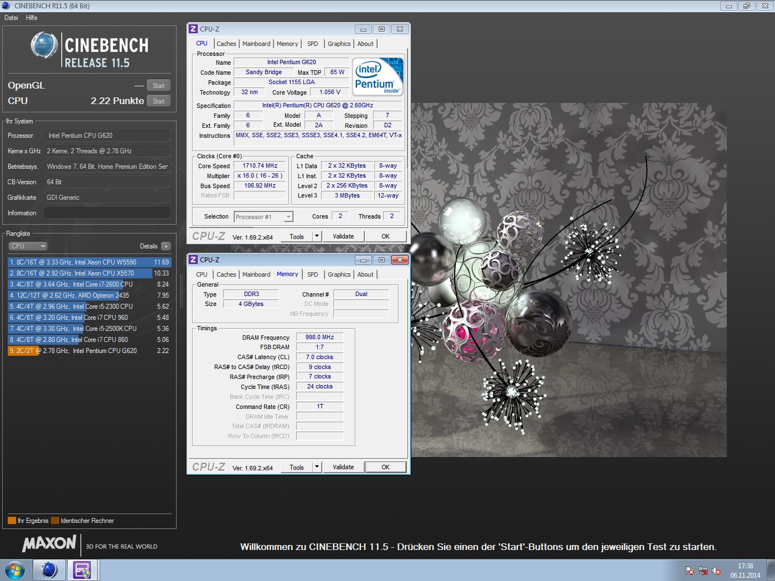
Task: Select the CPU tab in upper CPU-Z
Action: pyautogui.click(x=202, y=43)
